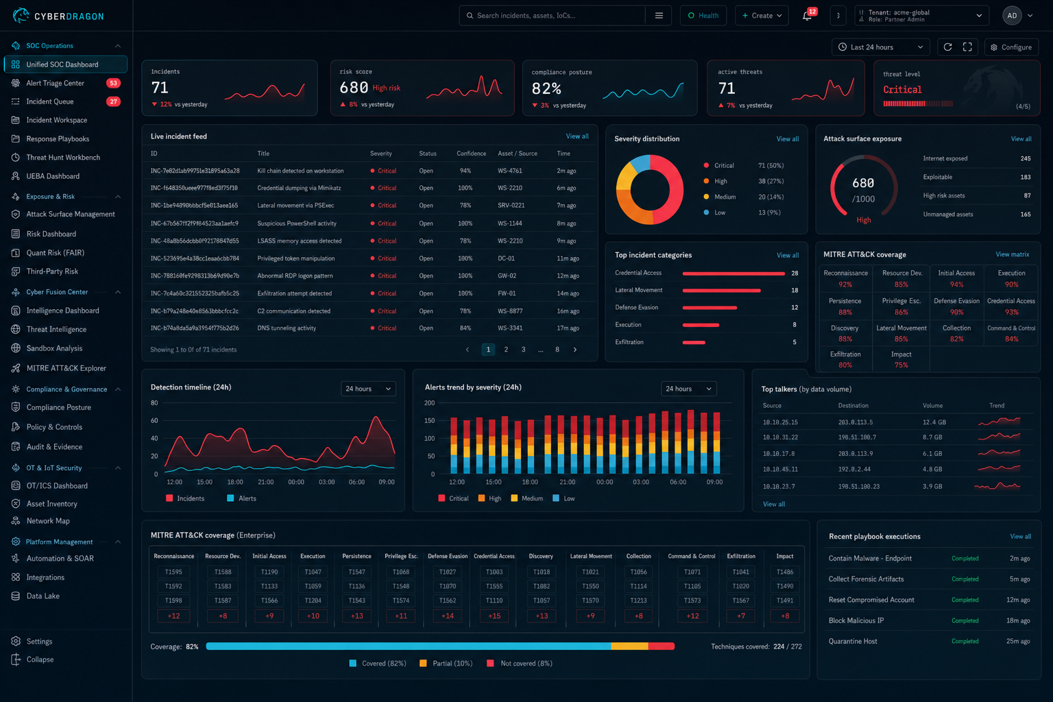Open the notifications bell icon
The width and height of the screenshot is (1053, 702).
click(x=807, y=16)
